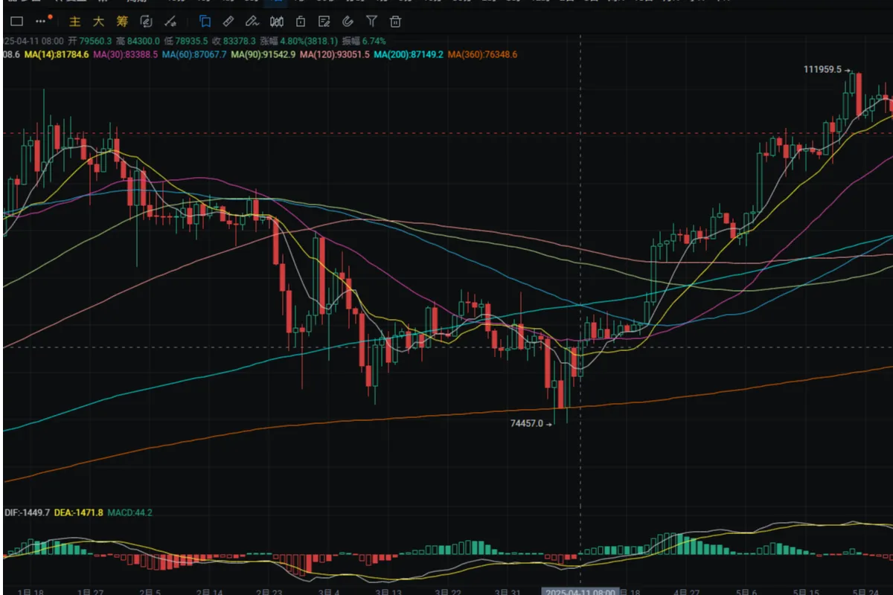Screen dimensions: 893x595
Task: Click the MACD value label
Action: (x=130, y=512)
